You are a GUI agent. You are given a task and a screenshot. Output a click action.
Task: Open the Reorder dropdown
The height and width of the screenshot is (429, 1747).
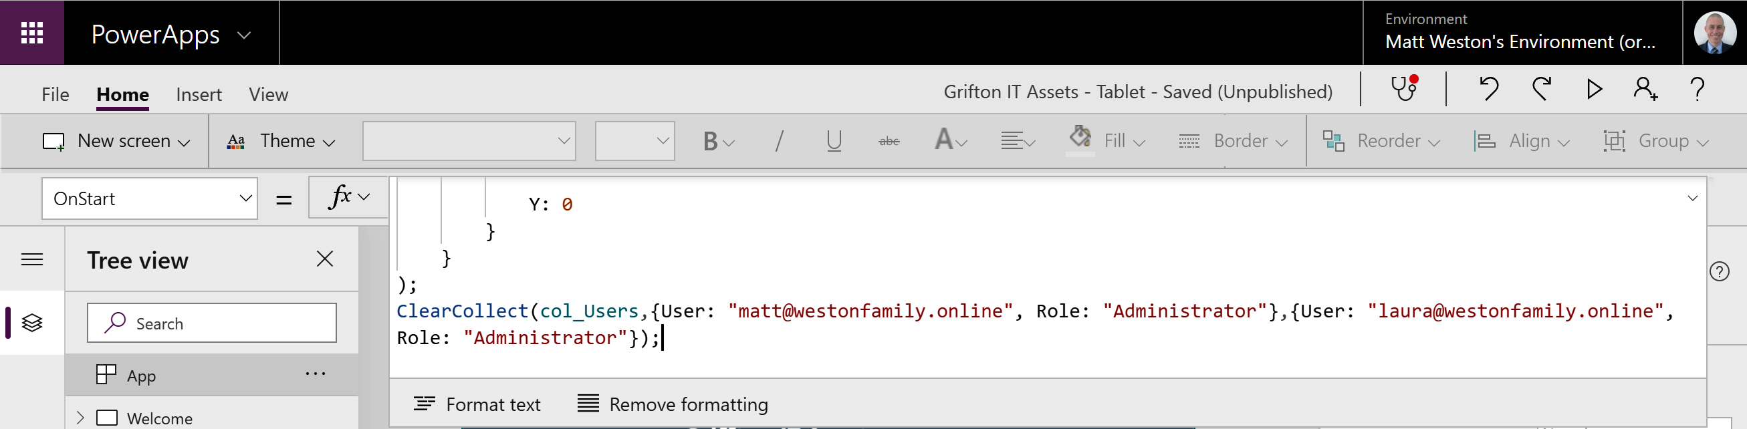(x=1381, y=141)
